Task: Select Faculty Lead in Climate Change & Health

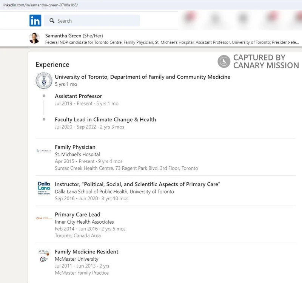Action: [105, 120]
